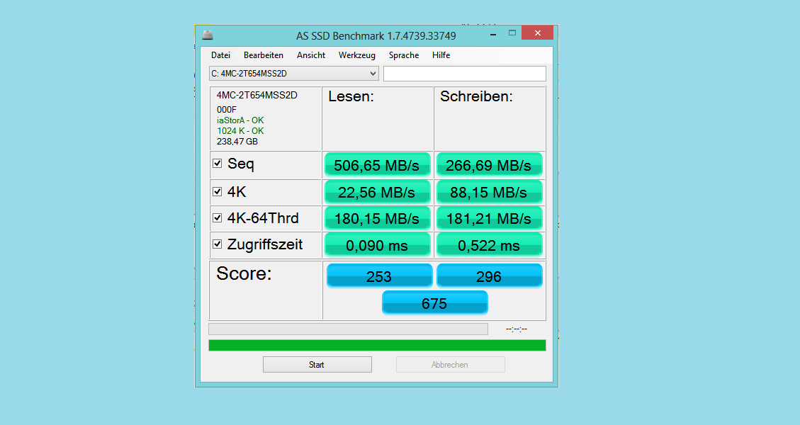The height and width of the screenshot is (425, 800).
Task: Open the Bearbeiten menu
Action: (x=263, y=55)
